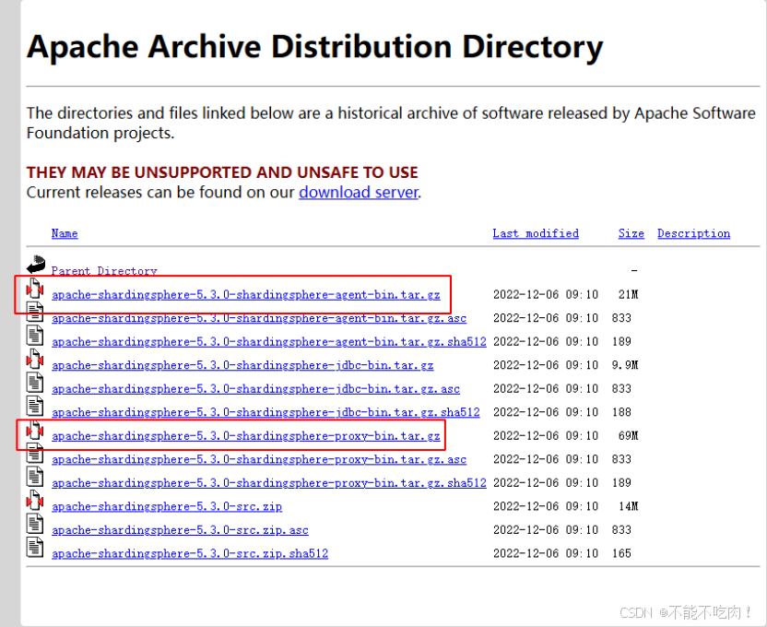The image size is (767, 627).
Task: Download shardingsphere-agent-bin.tar.gz
Action: coord(246,295)
